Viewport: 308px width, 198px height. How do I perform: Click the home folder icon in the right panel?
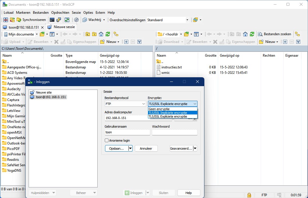(x=245, y=34)
